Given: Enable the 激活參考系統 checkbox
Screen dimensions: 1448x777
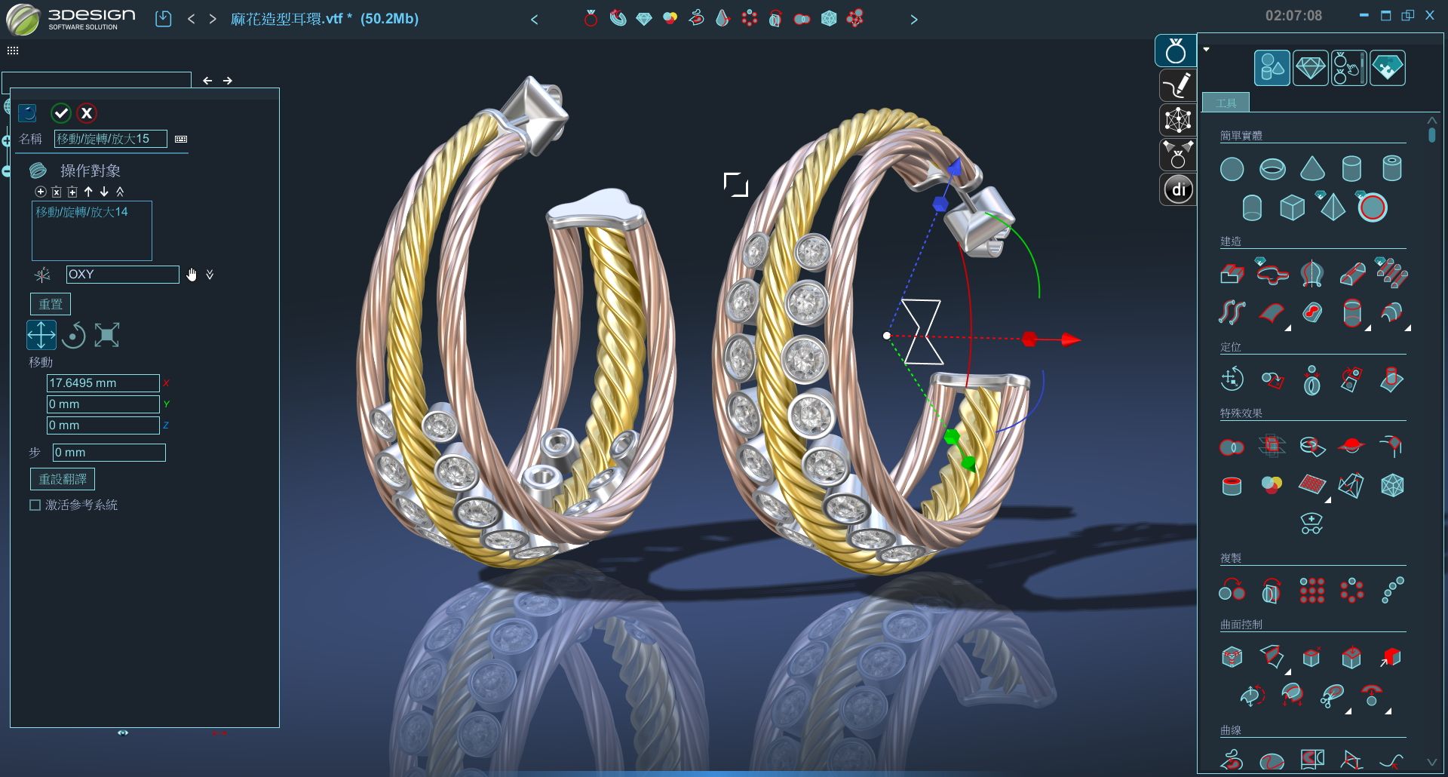Looking at the screenshot, I should pyautogui.click(x=35, y=505).
